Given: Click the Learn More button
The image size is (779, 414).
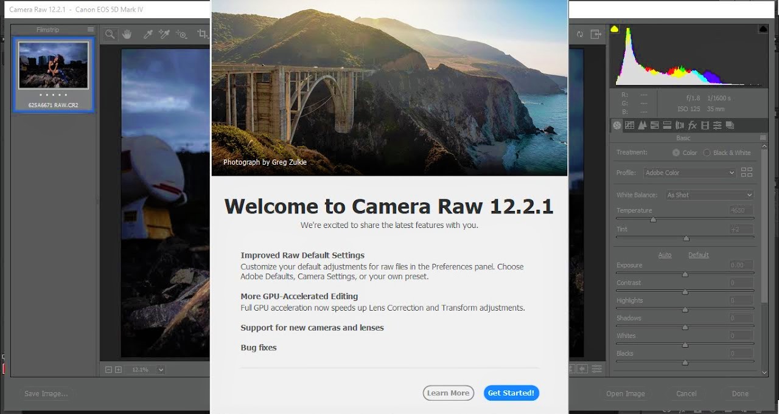Looking at the screenshot, I should click(x=448, y=393).
